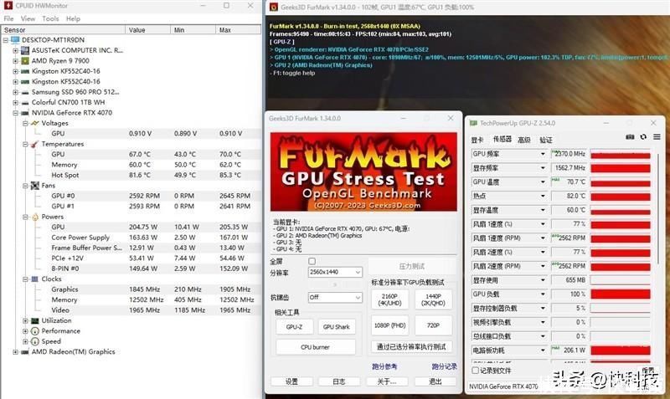Click the Utilization icon in HWMonitor

35,320
